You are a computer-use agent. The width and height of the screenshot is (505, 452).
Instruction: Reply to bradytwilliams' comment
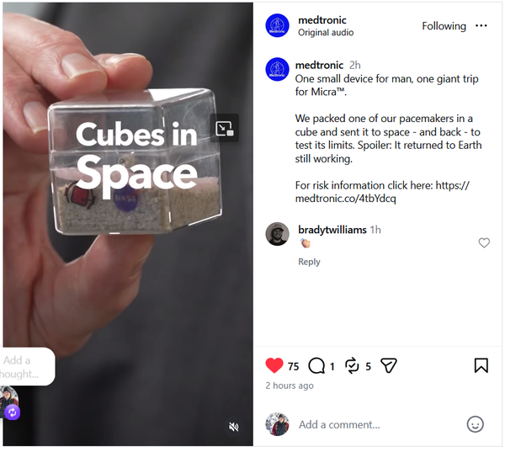point(309,262)
